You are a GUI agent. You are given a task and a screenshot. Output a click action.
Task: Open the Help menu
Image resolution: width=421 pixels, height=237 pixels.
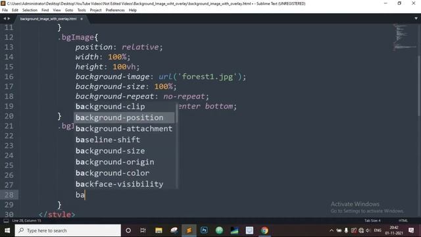tap(133, 10)
